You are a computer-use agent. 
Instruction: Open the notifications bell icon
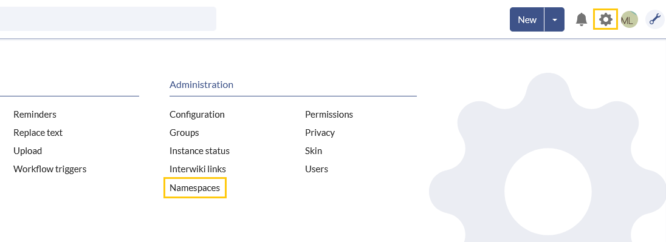tap(581, 19)
